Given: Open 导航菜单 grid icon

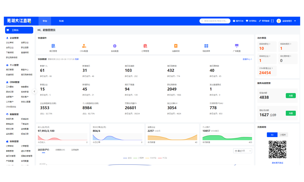Looking at the screenshot, I should [206, 46].
